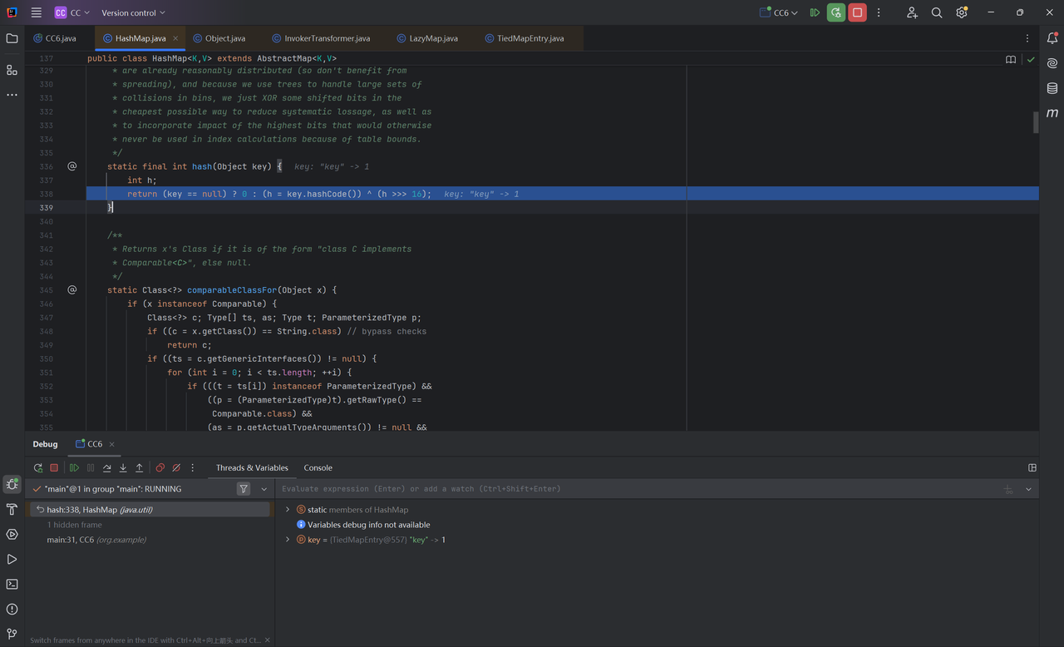This screenshot has height=647, width=1064.
Task: Pause program in debug toolbar
Action: point(91,468)
